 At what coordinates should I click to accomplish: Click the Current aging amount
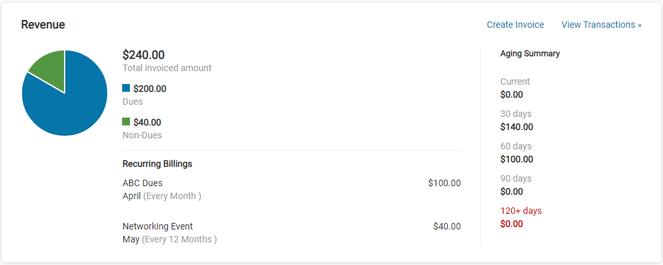(511, 94)
